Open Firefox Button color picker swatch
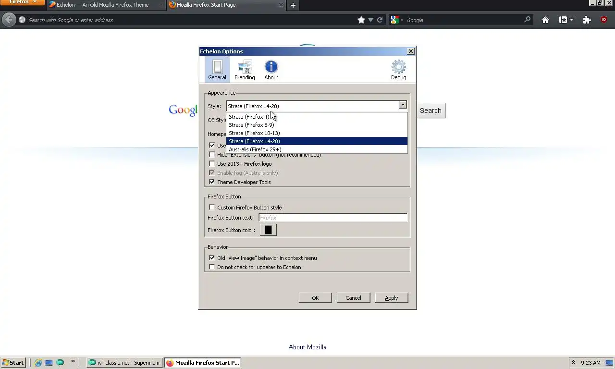615x369 pixels. point(268,230)
